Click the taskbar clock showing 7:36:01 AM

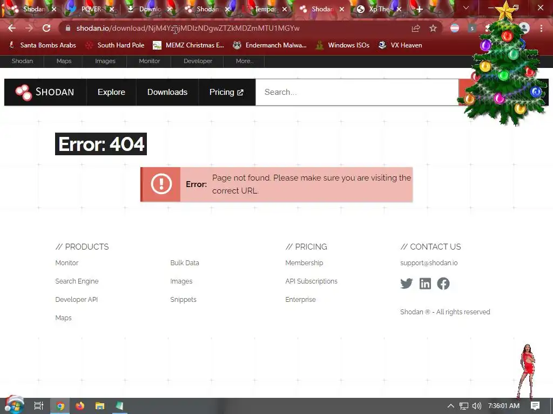click(x=504, y=406)
